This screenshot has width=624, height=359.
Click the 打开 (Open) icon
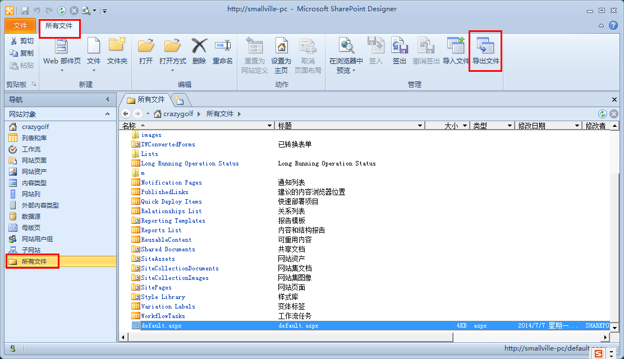pos(146,46)
